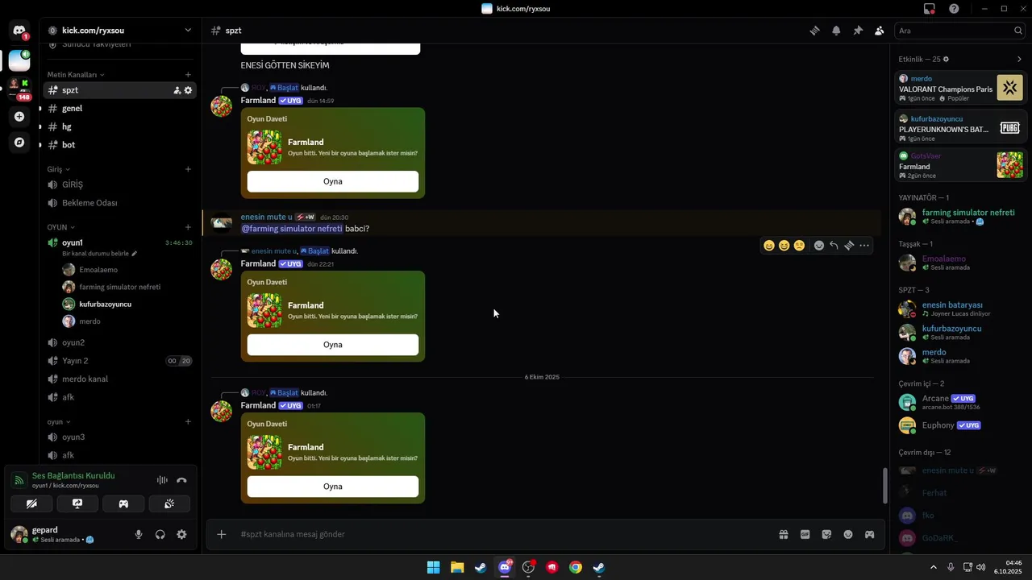Set channel status pencil under oyun1

coord(135,254)
